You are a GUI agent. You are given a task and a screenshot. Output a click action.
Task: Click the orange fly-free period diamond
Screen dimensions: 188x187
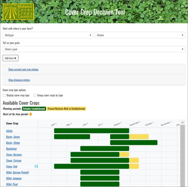pyautogui.click(x=31, y=114)
